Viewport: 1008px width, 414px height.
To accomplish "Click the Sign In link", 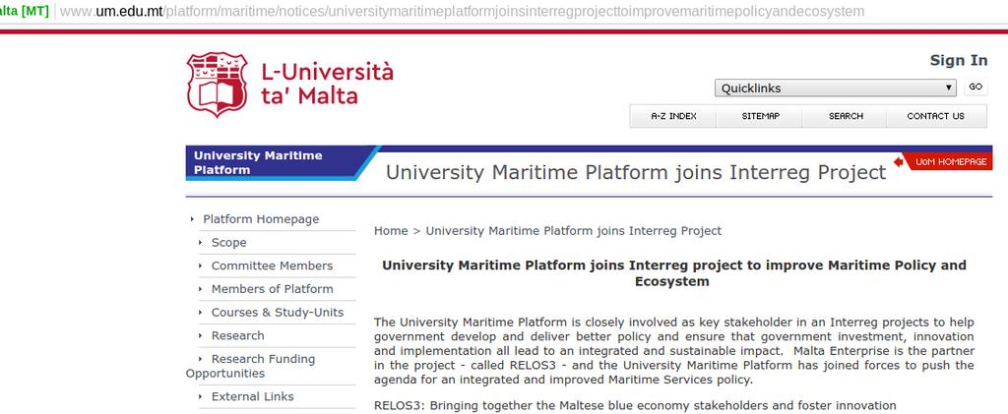I will coord(959,60).
